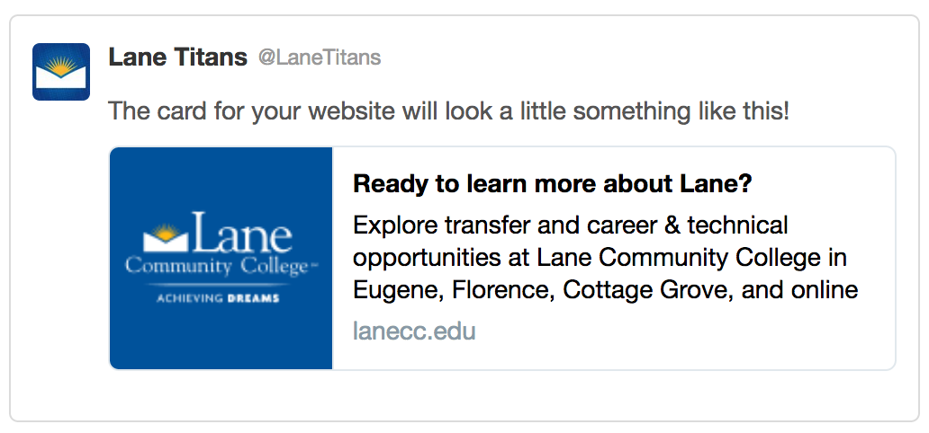Click the card description starting "Explore transfer"
This screenshot has width=929, height=433.
[606, 258]
